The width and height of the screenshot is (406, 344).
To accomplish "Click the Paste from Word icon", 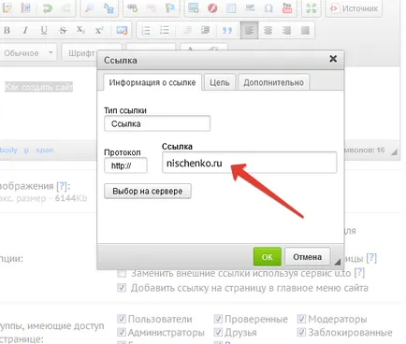I will click(x=26, y=8).
